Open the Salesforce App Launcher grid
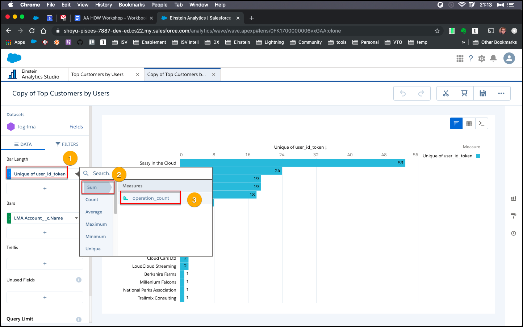 [460, 59]
